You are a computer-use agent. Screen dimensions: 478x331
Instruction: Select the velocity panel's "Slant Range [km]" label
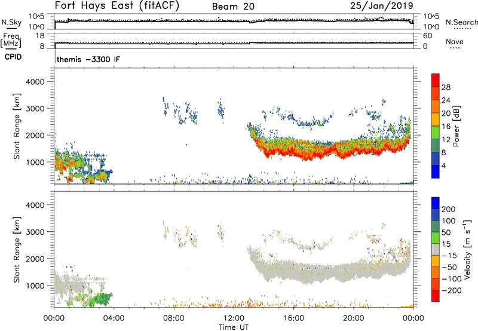coord(17,250)
